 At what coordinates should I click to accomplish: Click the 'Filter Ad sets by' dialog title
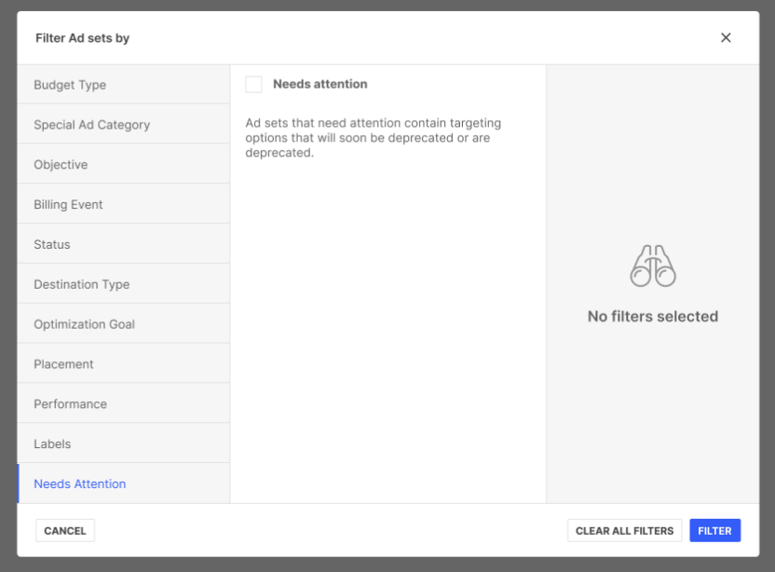click(82, 38)
